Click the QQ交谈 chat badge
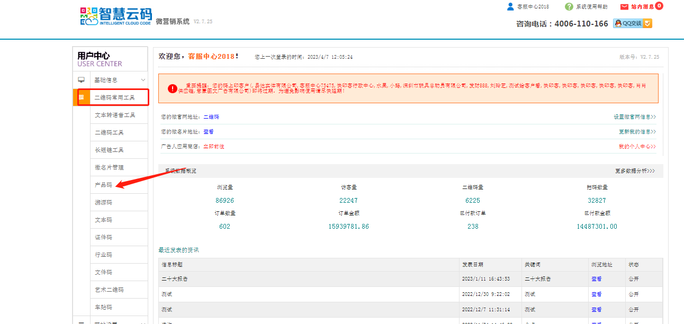This screenshot has width=684, height=324. pos(632,23)
